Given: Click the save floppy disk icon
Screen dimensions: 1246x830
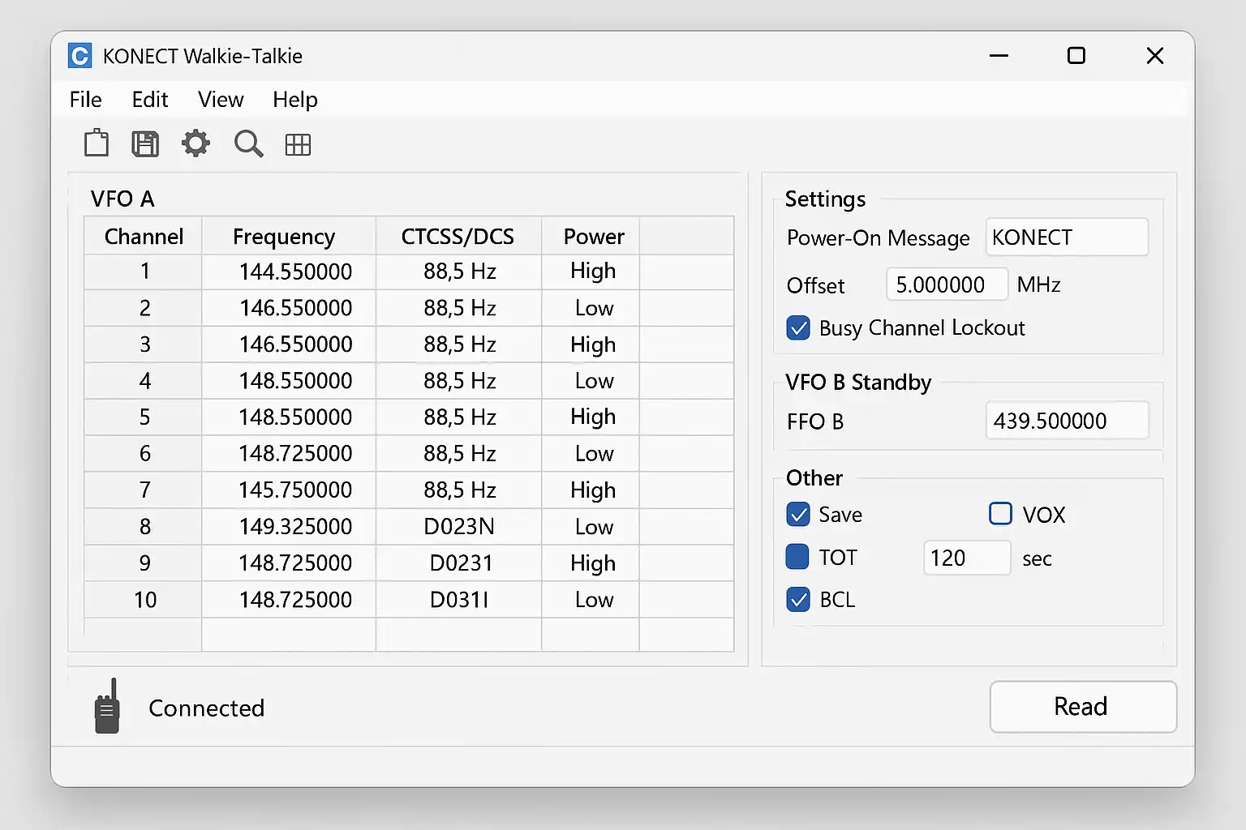Looking at the screenshot, I should (x=145, y=144).
